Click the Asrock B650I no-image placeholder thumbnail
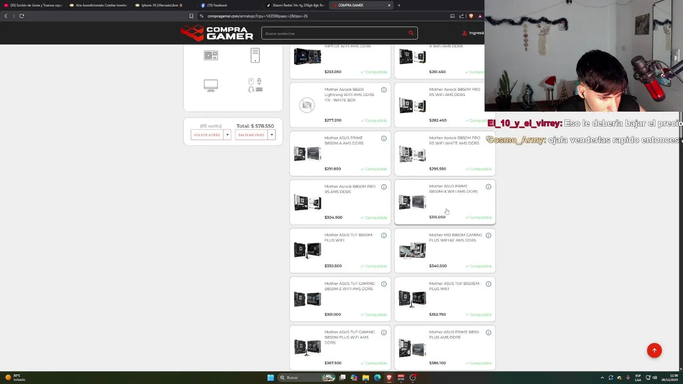The width and height of the screenshot is (683, 384). 307,105
